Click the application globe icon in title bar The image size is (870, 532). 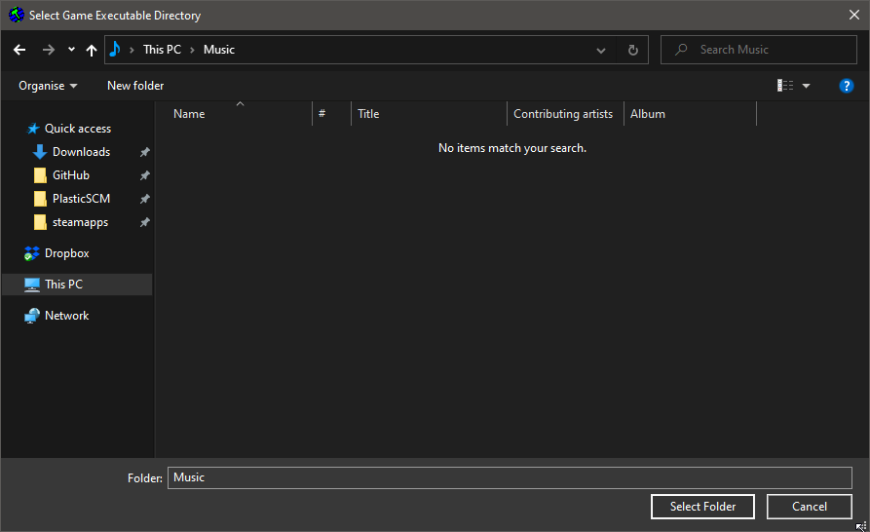[17, 15]
